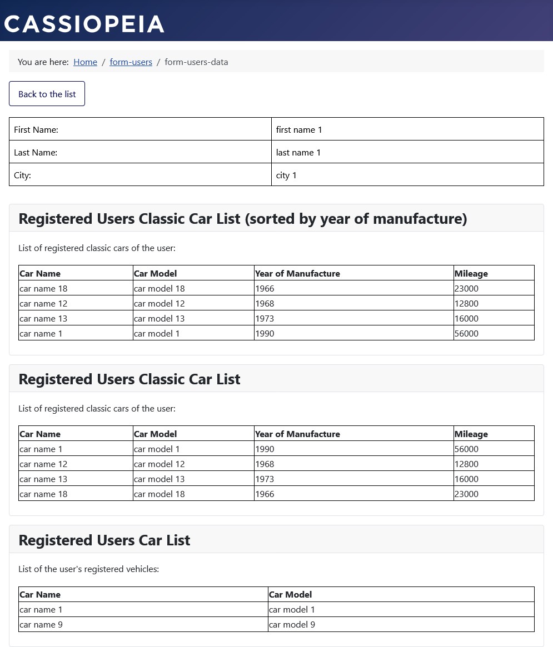Image resolution: width=553 pixels, height=647 pixels.
Task: Select the form-users-data breadcrumb entry
Action: coord(196,62)
